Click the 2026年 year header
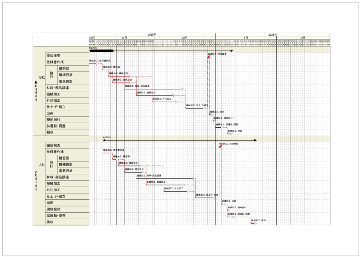The width and height of the screenshot is (360, 257). pos(272,35)
